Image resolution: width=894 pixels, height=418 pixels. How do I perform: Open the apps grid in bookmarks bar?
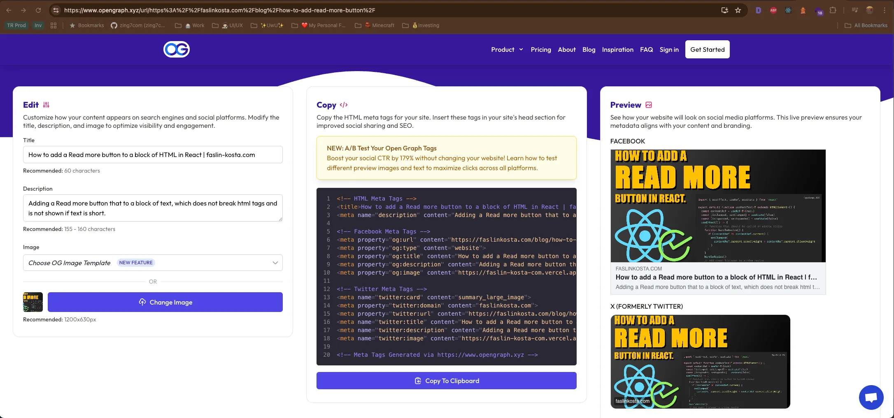(54, 25)
